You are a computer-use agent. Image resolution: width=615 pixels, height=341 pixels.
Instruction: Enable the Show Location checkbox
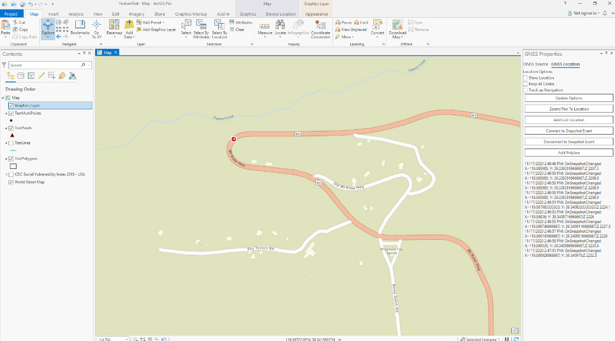click(x=525, y=78)
